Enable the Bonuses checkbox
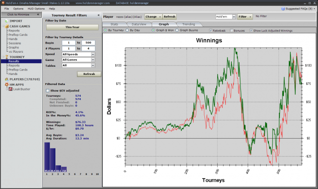The width and height of the screenshot is (318, 189). [231, 30]
